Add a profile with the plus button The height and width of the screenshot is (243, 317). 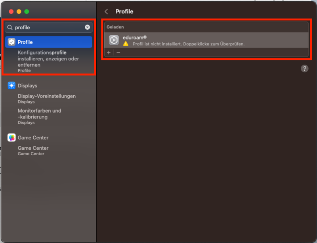coord(109,53)
